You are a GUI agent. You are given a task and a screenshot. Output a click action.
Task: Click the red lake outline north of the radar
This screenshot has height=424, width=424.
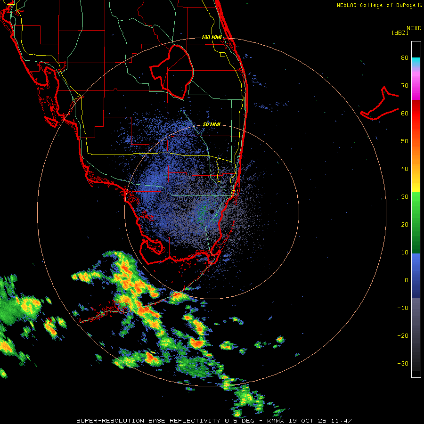coord(172,72)
